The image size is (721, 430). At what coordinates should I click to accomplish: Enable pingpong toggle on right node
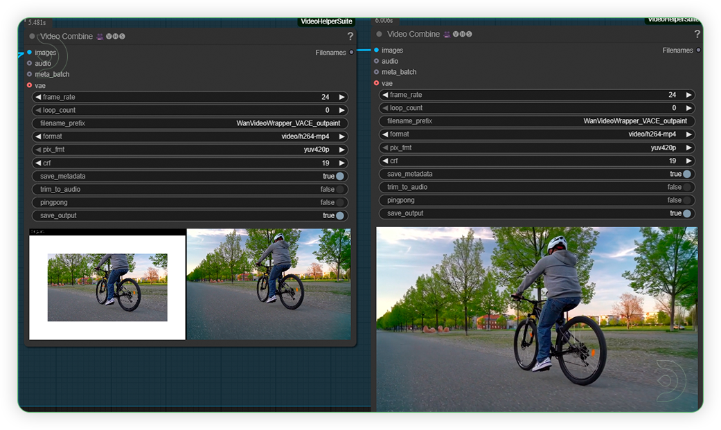pyautogui.click(x=686, y=200)
